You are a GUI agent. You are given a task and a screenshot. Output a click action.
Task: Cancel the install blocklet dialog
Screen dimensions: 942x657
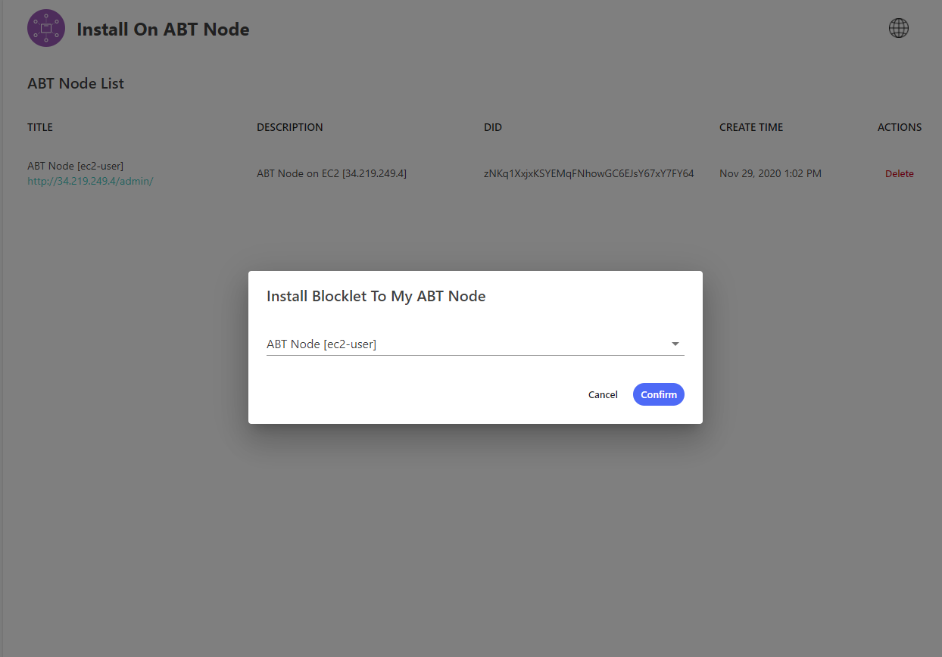click(x=603, y=394)
